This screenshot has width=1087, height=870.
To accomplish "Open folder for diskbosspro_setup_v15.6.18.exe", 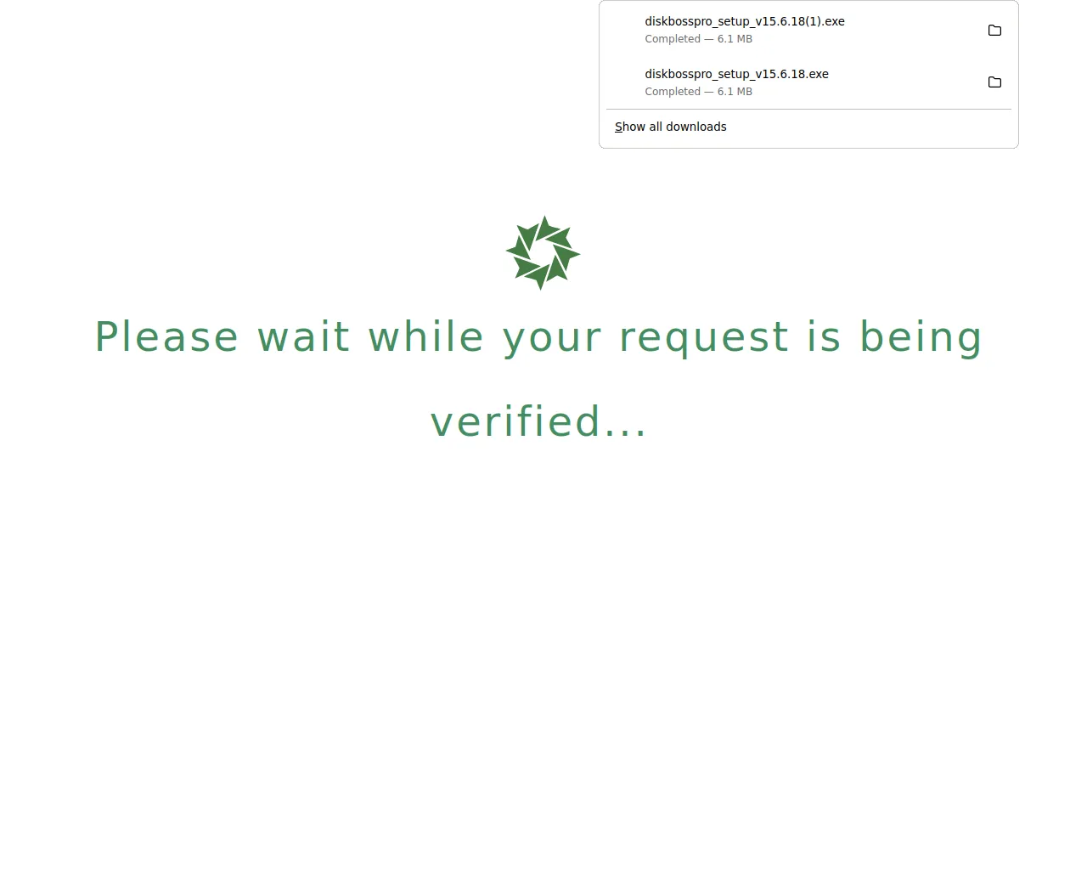I will 994,82.
